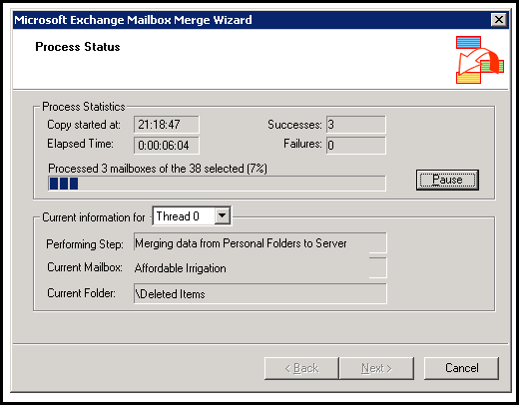519x405 pixels.
Task: Close the Mailbox Merge Wizard window
Action: [x=499, y=20]
